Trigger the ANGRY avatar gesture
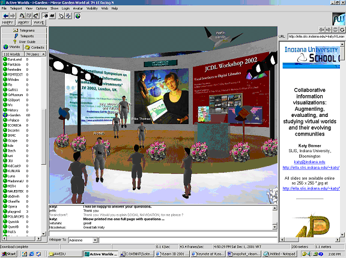 (x=23, y=22)
